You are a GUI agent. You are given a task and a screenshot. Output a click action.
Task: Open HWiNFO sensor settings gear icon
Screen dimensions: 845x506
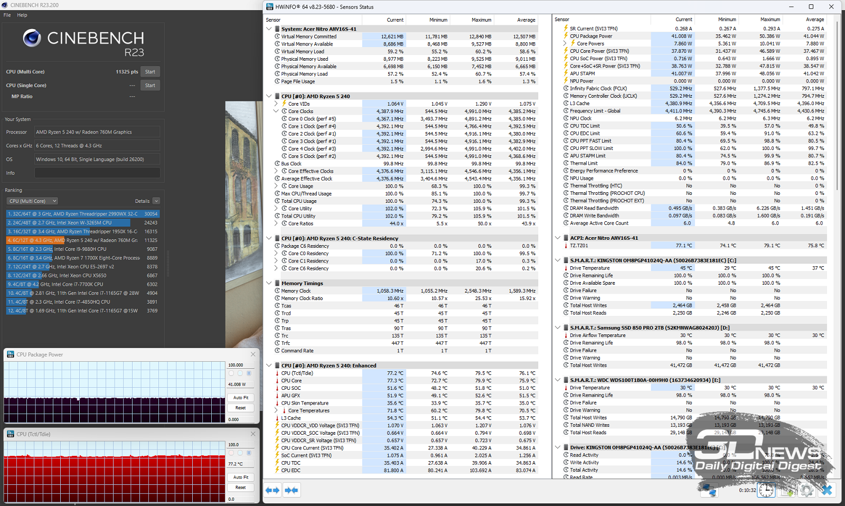(x=806, y=490)
